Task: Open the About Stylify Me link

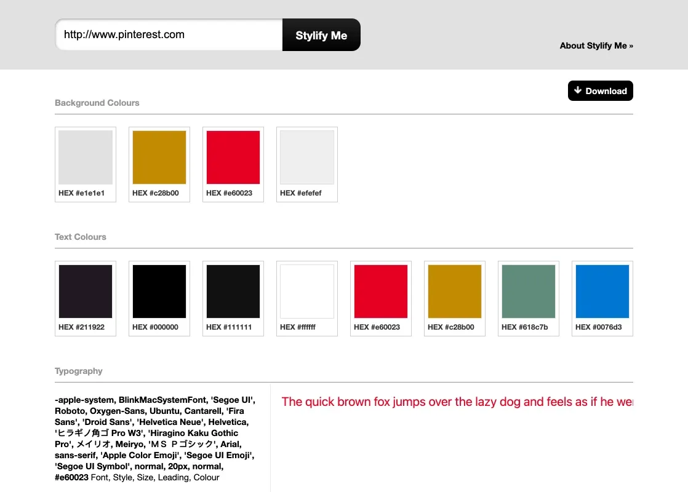Action: pyautogui.click(x=596, y=46)
